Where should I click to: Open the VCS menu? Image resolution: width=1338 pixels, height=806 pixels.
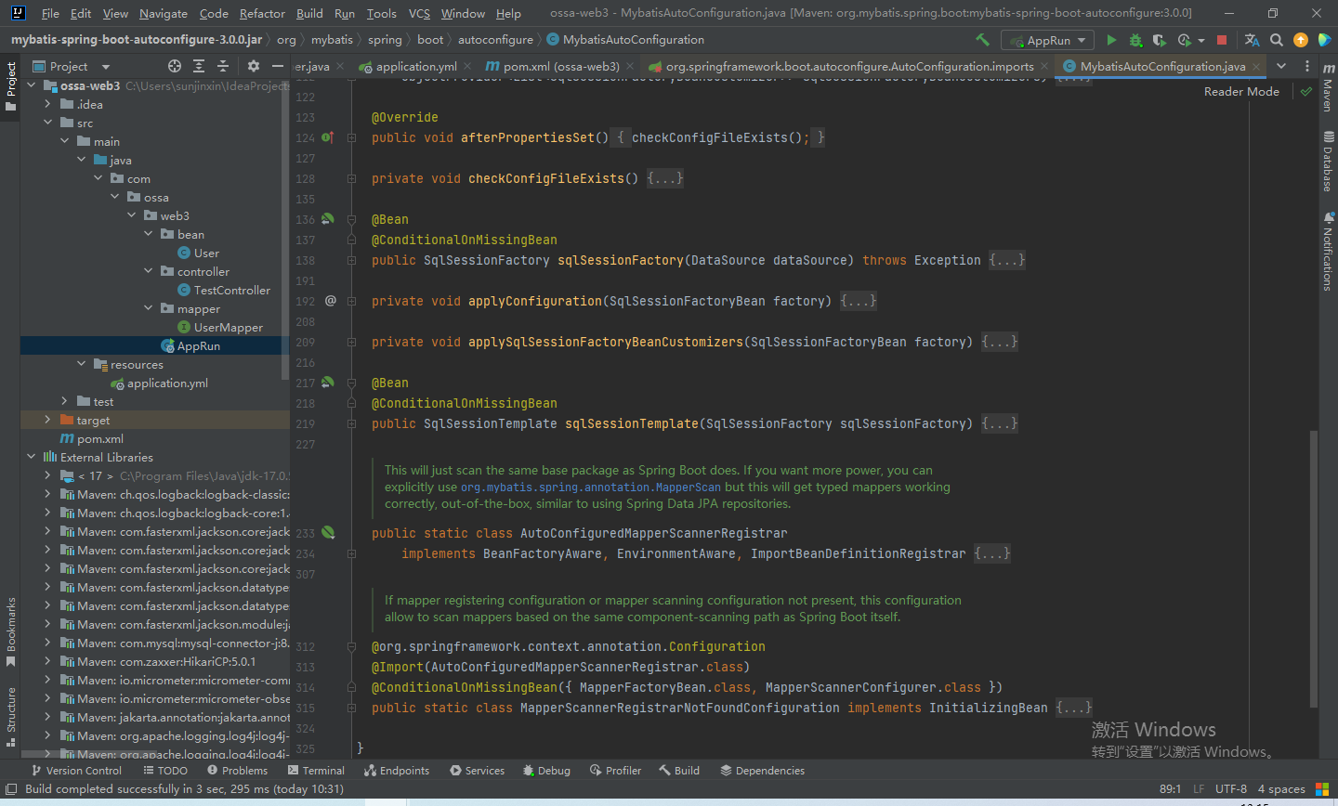click(x=419, y=13)
